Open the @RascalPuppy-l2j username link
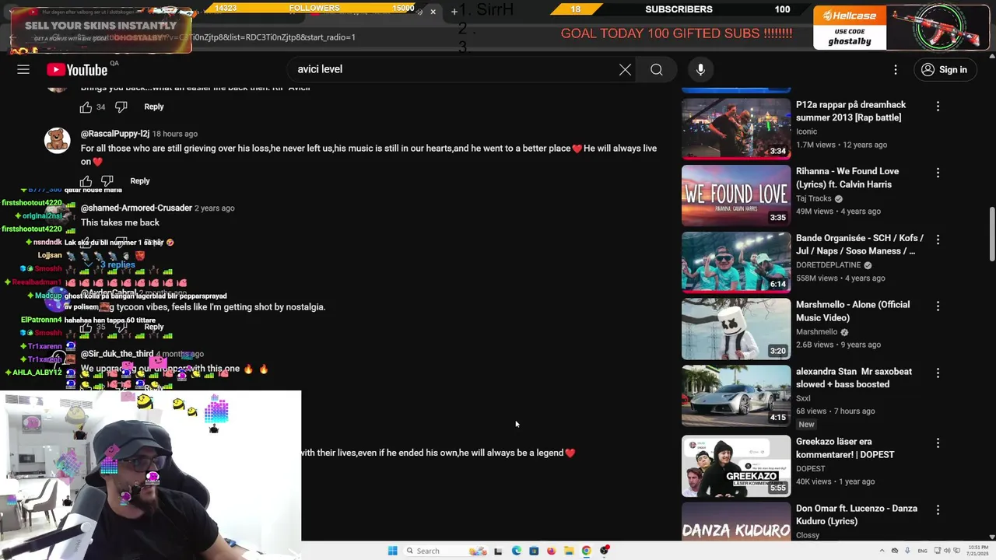 click(115, 134)
